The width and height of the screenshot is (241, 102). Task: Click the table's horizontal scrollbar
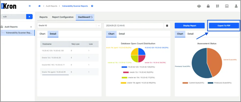(55, 75)
